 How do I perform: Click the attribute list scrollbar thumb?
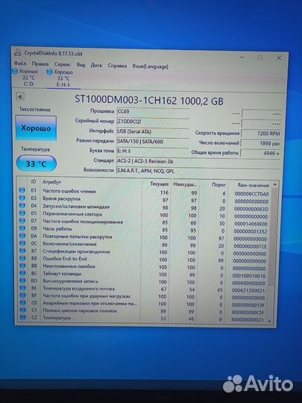273,237
